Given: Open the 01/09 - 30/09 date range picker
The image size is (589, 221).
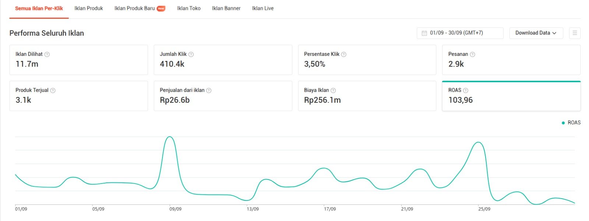Looking at the screenshot, I should click(x=460, y=33).
